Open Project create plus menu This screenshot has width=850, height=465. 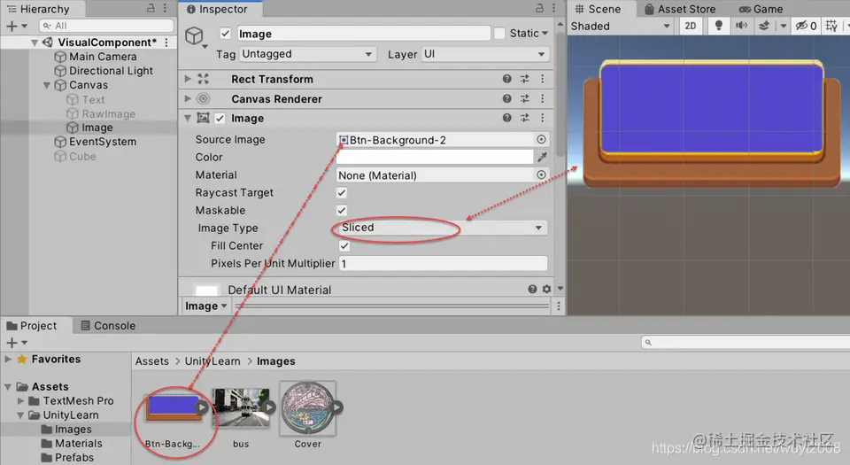(16, 343)
